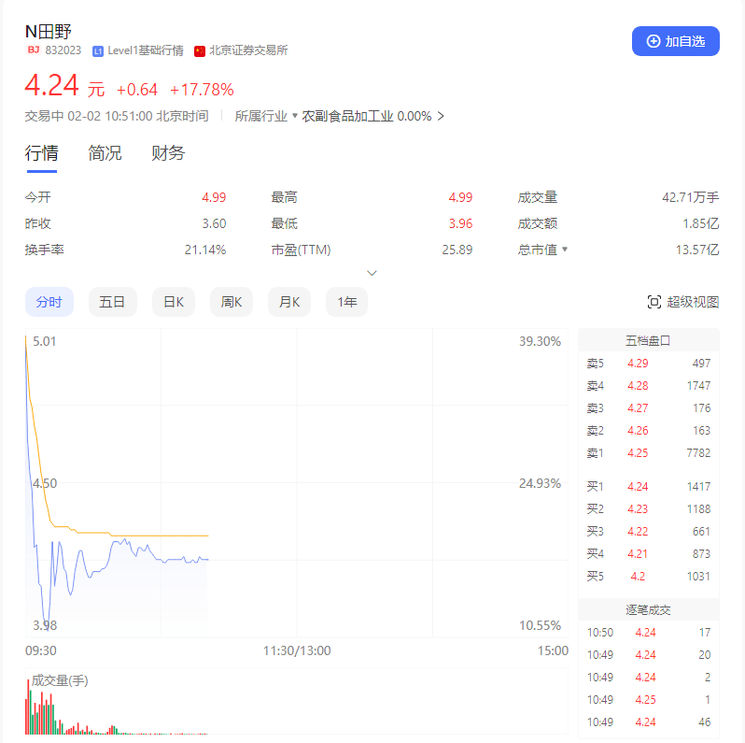The image size is (745, 743).
Task: Select the 日K chart period
Action: 174,302
